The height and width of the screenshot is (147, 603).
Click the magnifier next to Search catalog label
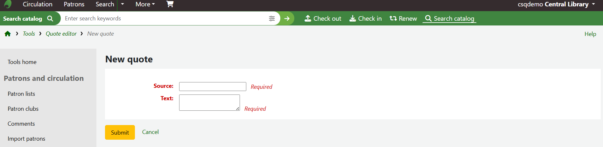(50, 18)
